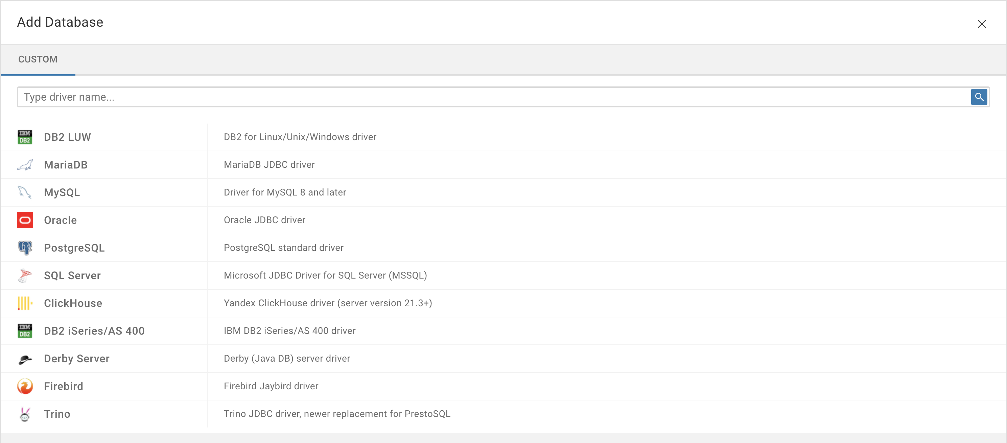Click the Firebird phoenix icon
This screenshot has width=1007, height=443.
click(x=25, y=386)
